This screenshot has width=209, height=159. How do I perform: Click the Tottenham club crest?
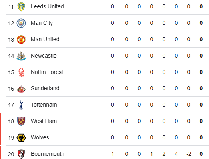[21, 105]
